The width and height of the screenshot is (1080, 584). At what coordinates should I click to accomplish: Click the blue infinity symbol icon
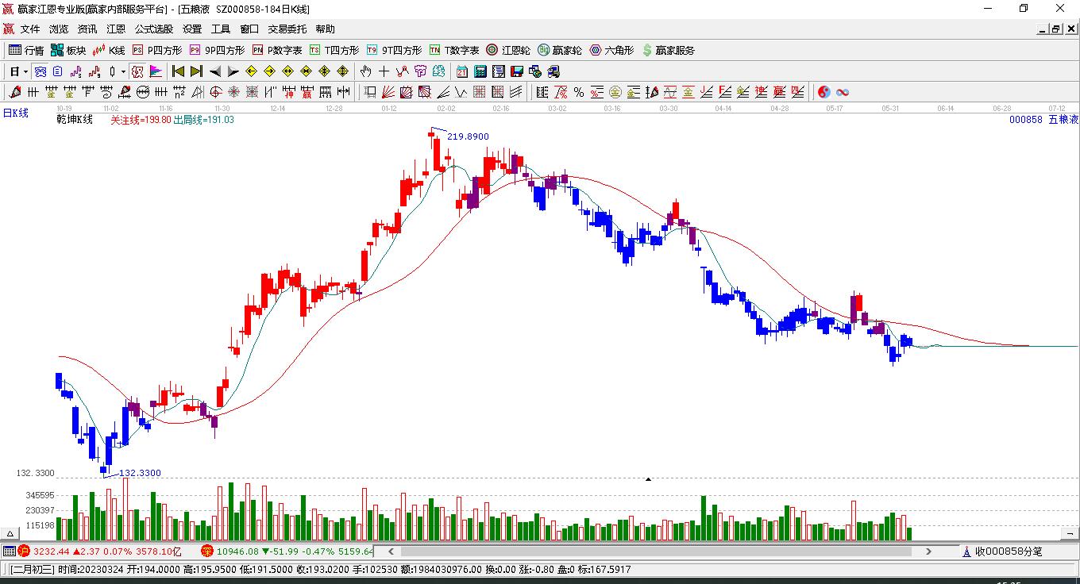[843, 92]
